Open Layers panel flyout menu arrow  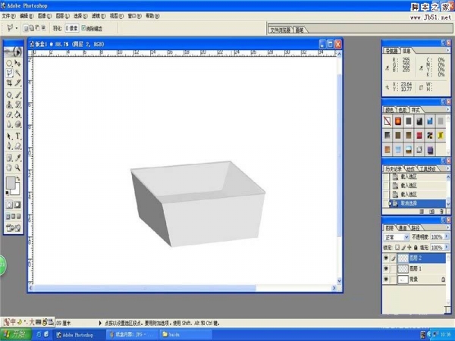[x=447, y=227]
